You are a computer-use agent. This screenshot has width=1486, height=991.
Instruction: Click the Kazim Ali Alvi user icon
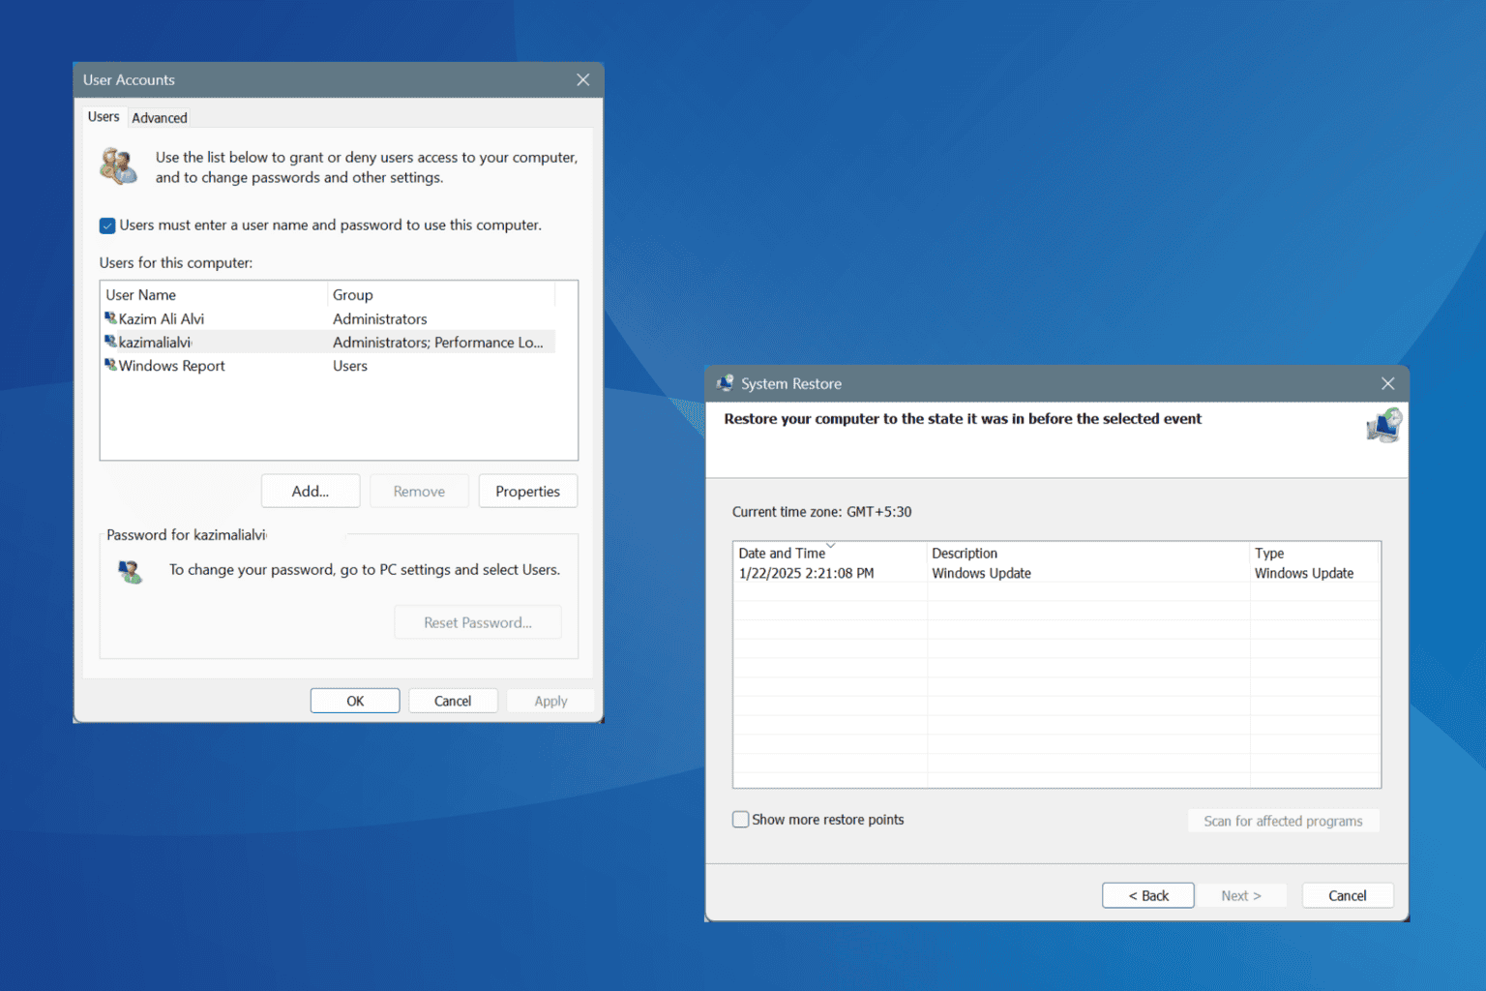tap(110, 318)
